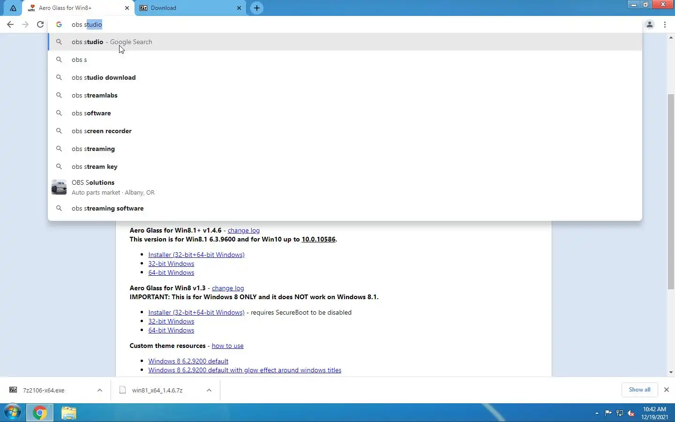
Task: Open the Win8 v1.3 change log link
Action: click(x=228, y=288)
